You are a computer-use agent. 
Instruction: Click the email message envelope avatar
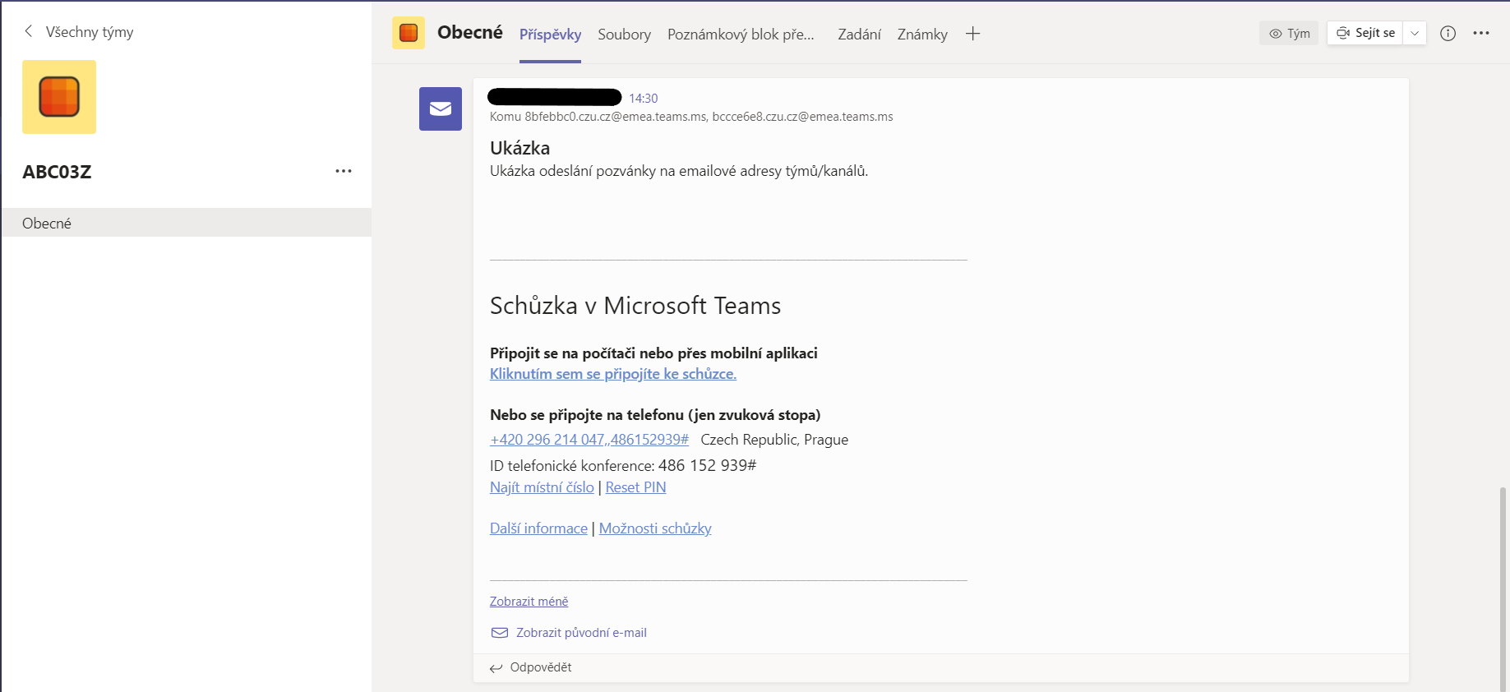(441, 108)
